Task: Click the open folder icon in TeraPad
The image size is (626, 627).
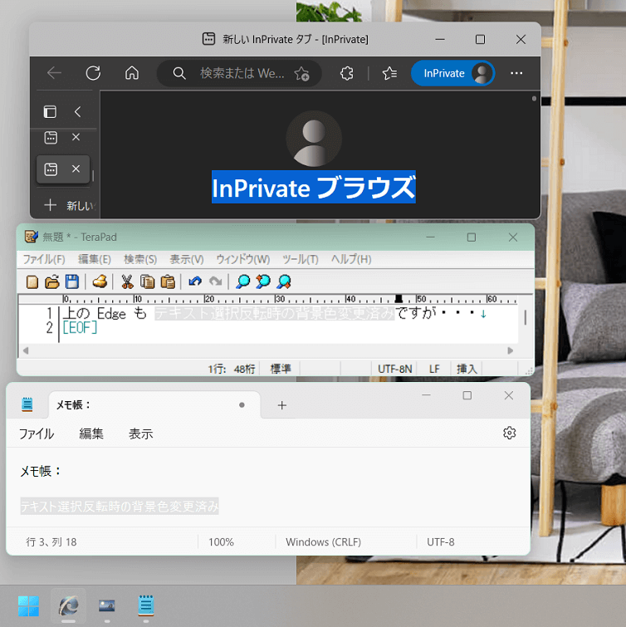Action: tap(52, 282)
